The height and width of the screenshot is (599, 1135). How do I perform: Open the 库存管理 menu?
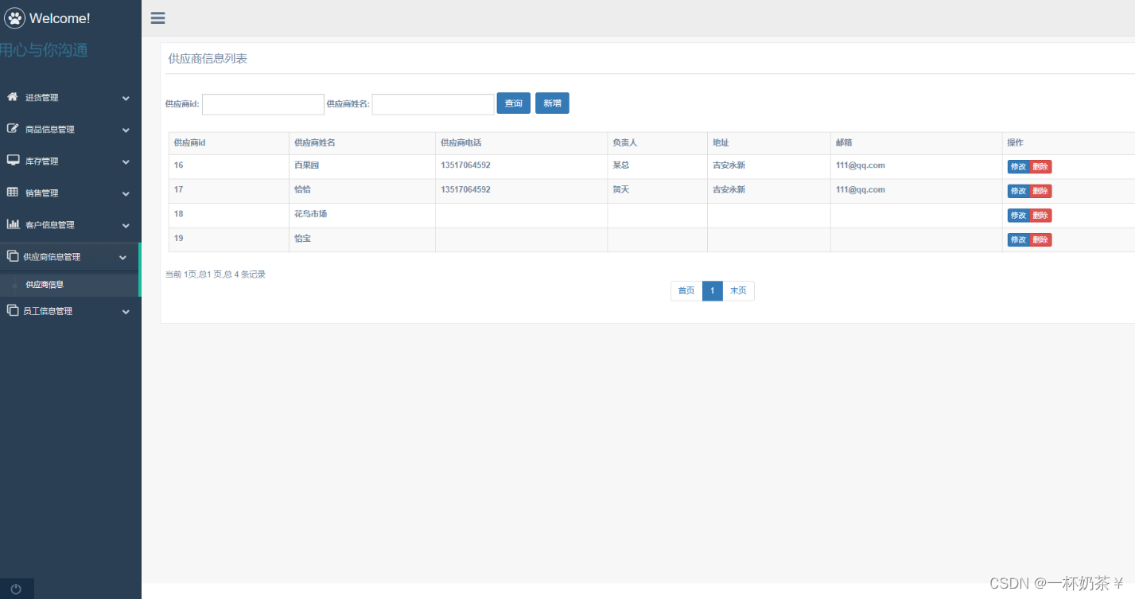(70, 161)
